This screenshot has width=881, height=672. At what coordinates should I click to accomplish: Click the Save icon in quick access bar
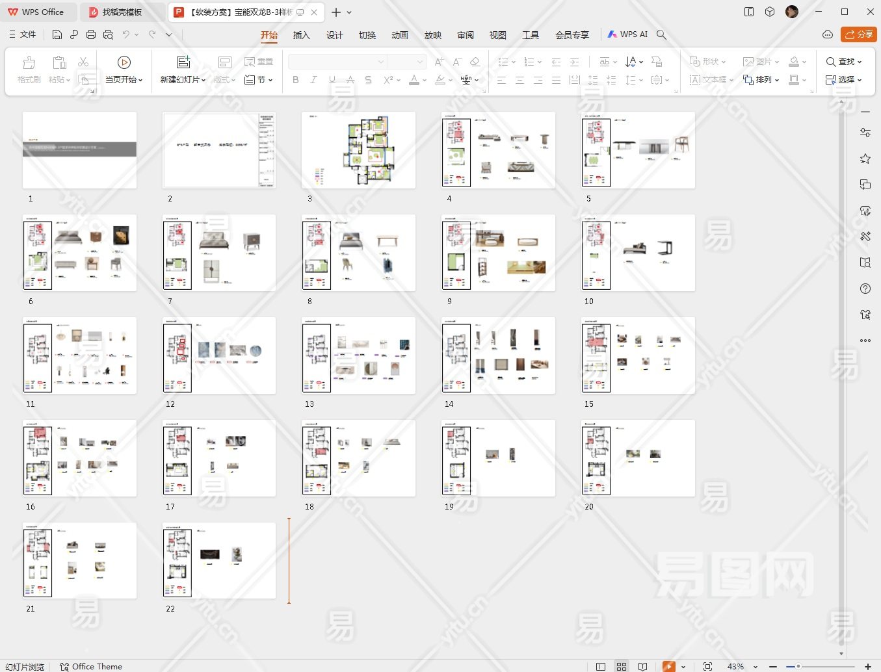(x=57, y=34)
